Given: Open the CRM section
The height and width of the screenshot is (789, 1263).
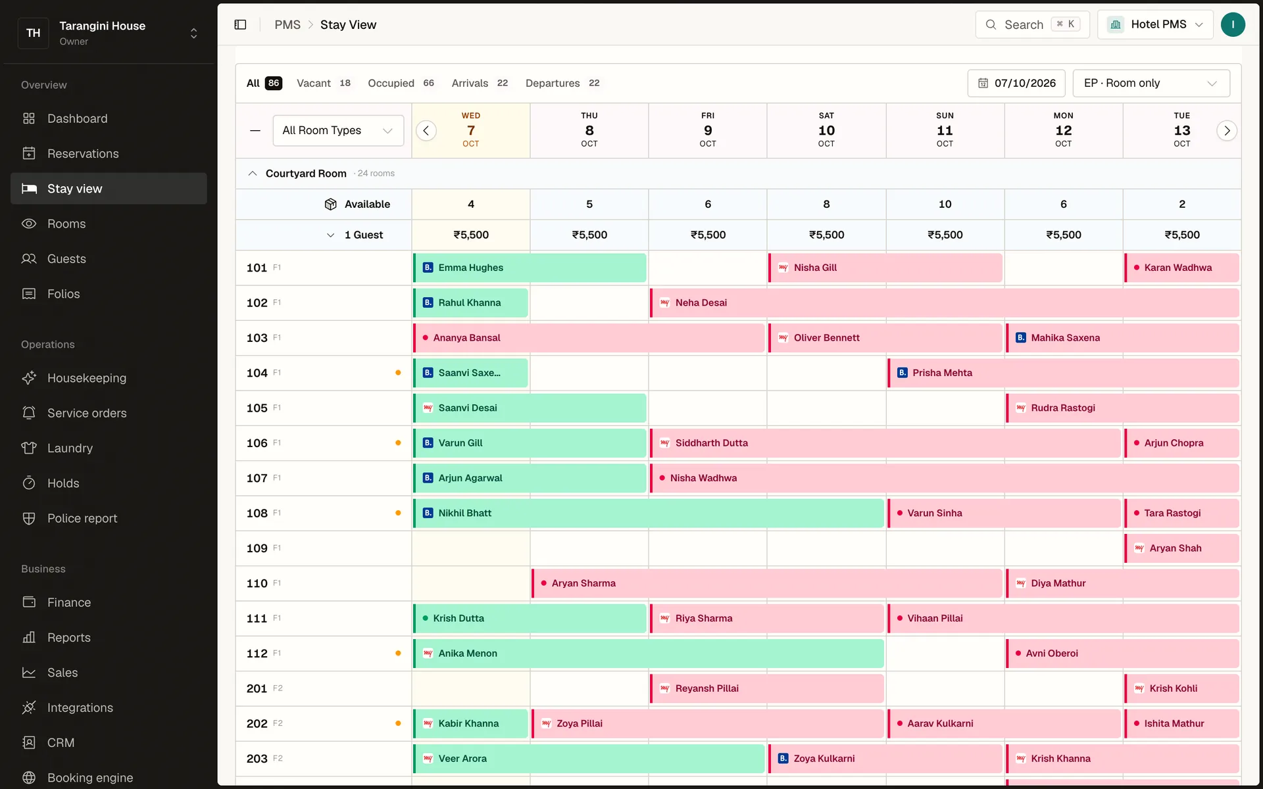Looking at the screenshot, I should click(x=109, y=742).
